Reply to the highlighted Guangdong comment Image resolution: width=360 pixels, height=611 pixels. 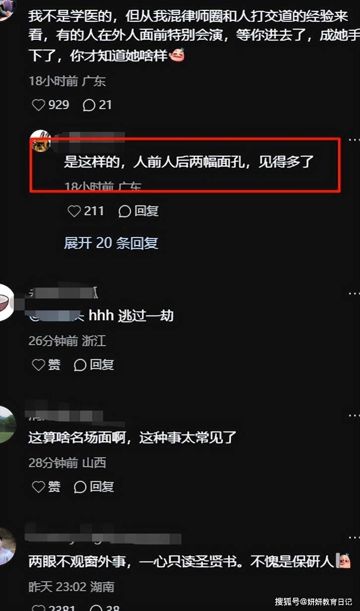tap(138, 211)
